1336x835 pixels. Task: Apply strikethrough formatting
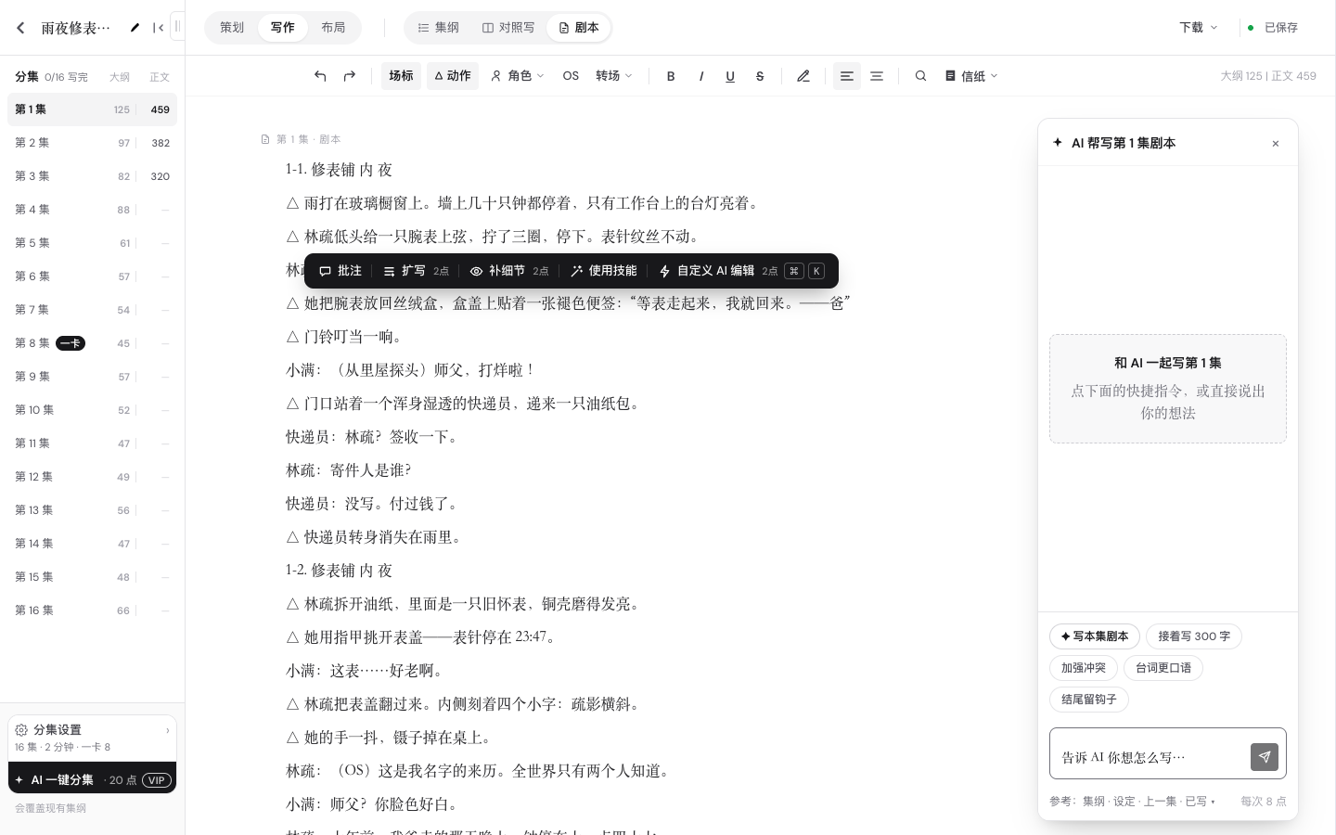[760, 76]
